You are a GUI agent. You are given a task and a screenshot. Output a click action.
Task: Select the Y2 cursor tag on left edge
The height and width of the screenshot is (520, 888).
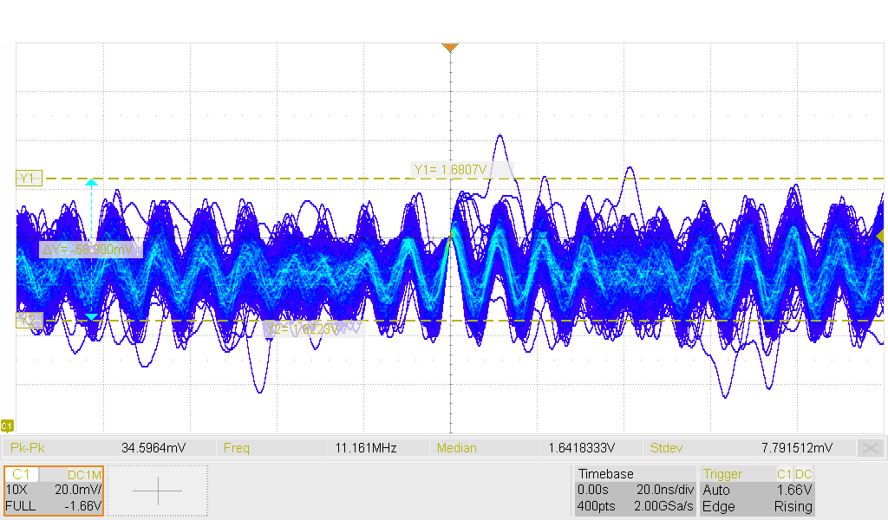click(x=28, y=321)
